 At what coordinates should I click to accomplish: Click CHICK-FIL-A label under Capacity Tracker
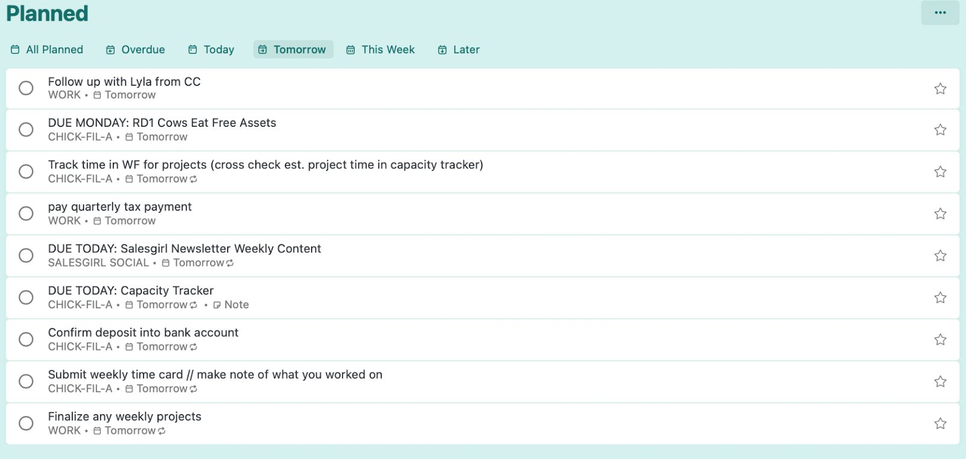pyautogui.click(x=80, y=305)
